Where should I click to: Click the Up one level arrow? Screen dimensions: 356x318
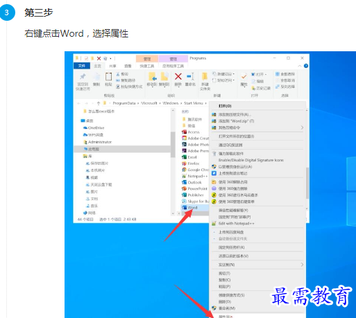point(99,103)
